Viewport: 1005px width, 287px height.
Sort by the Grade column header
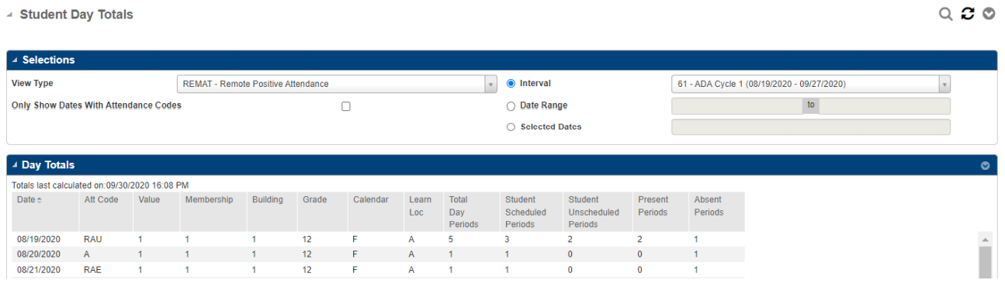(x=322, y=212)
